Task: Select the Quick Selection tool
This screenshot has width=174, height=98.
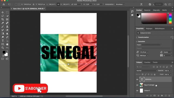Action: click(x=7, y=16)
